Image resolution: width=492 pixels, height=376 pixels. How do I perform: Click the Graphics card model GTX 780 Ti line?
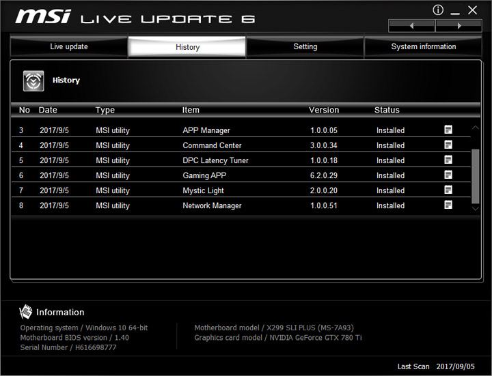278,338
